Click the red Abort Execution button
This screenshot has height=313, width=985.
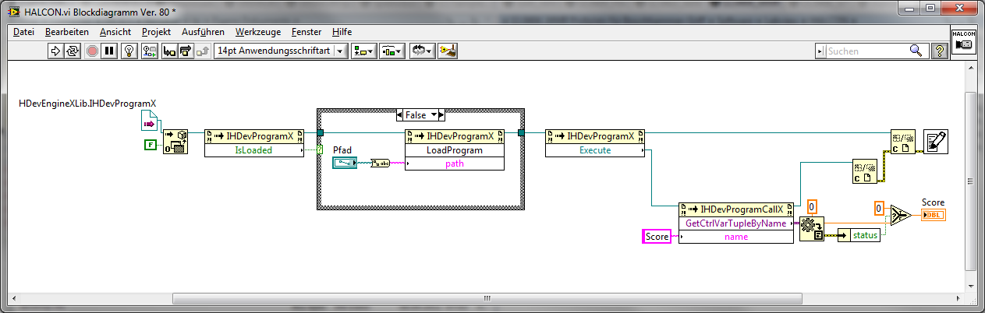click(92, 51)
